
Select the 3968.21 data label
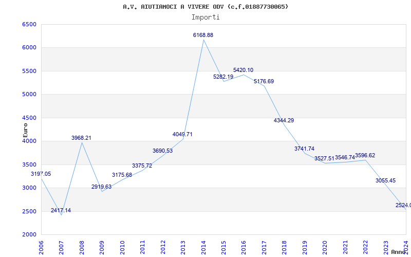pos(81,138)
